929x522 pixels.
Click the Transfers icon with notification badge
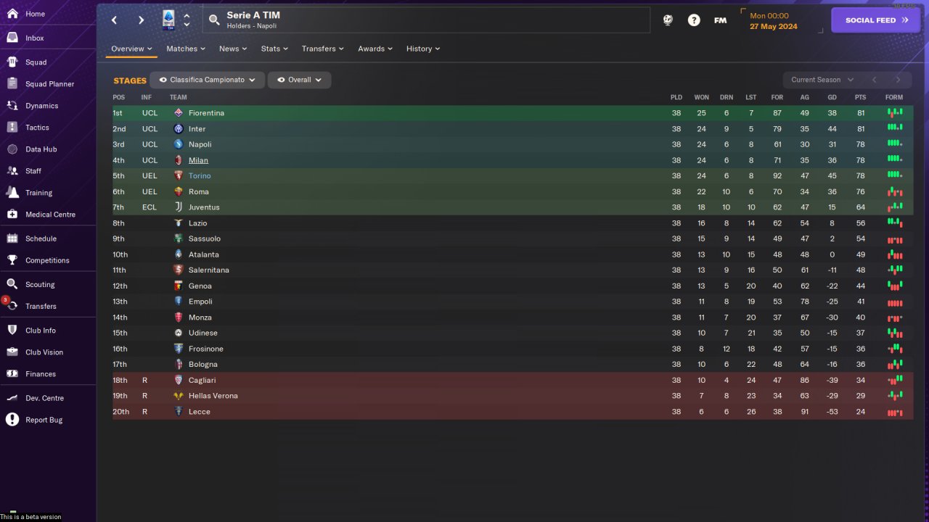coord(12,306)
